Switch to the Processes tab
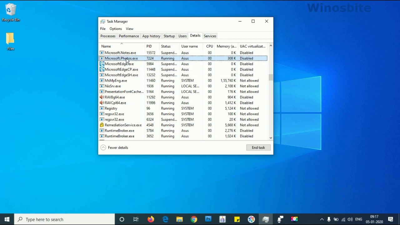Viewport: 400px width, 225px height. coord(108,36)
